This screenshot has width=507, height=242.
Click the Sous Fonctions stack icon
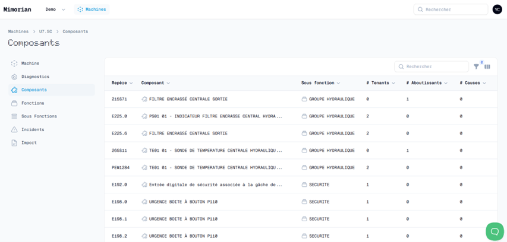click(14, 116)
